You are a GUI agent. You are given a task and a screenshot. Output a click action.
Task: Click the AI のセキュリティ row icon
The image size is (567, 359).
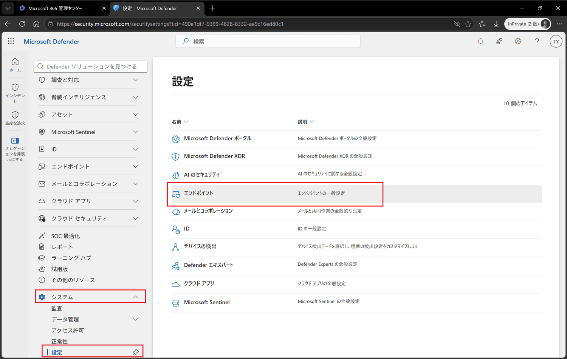tap(176, 175)
